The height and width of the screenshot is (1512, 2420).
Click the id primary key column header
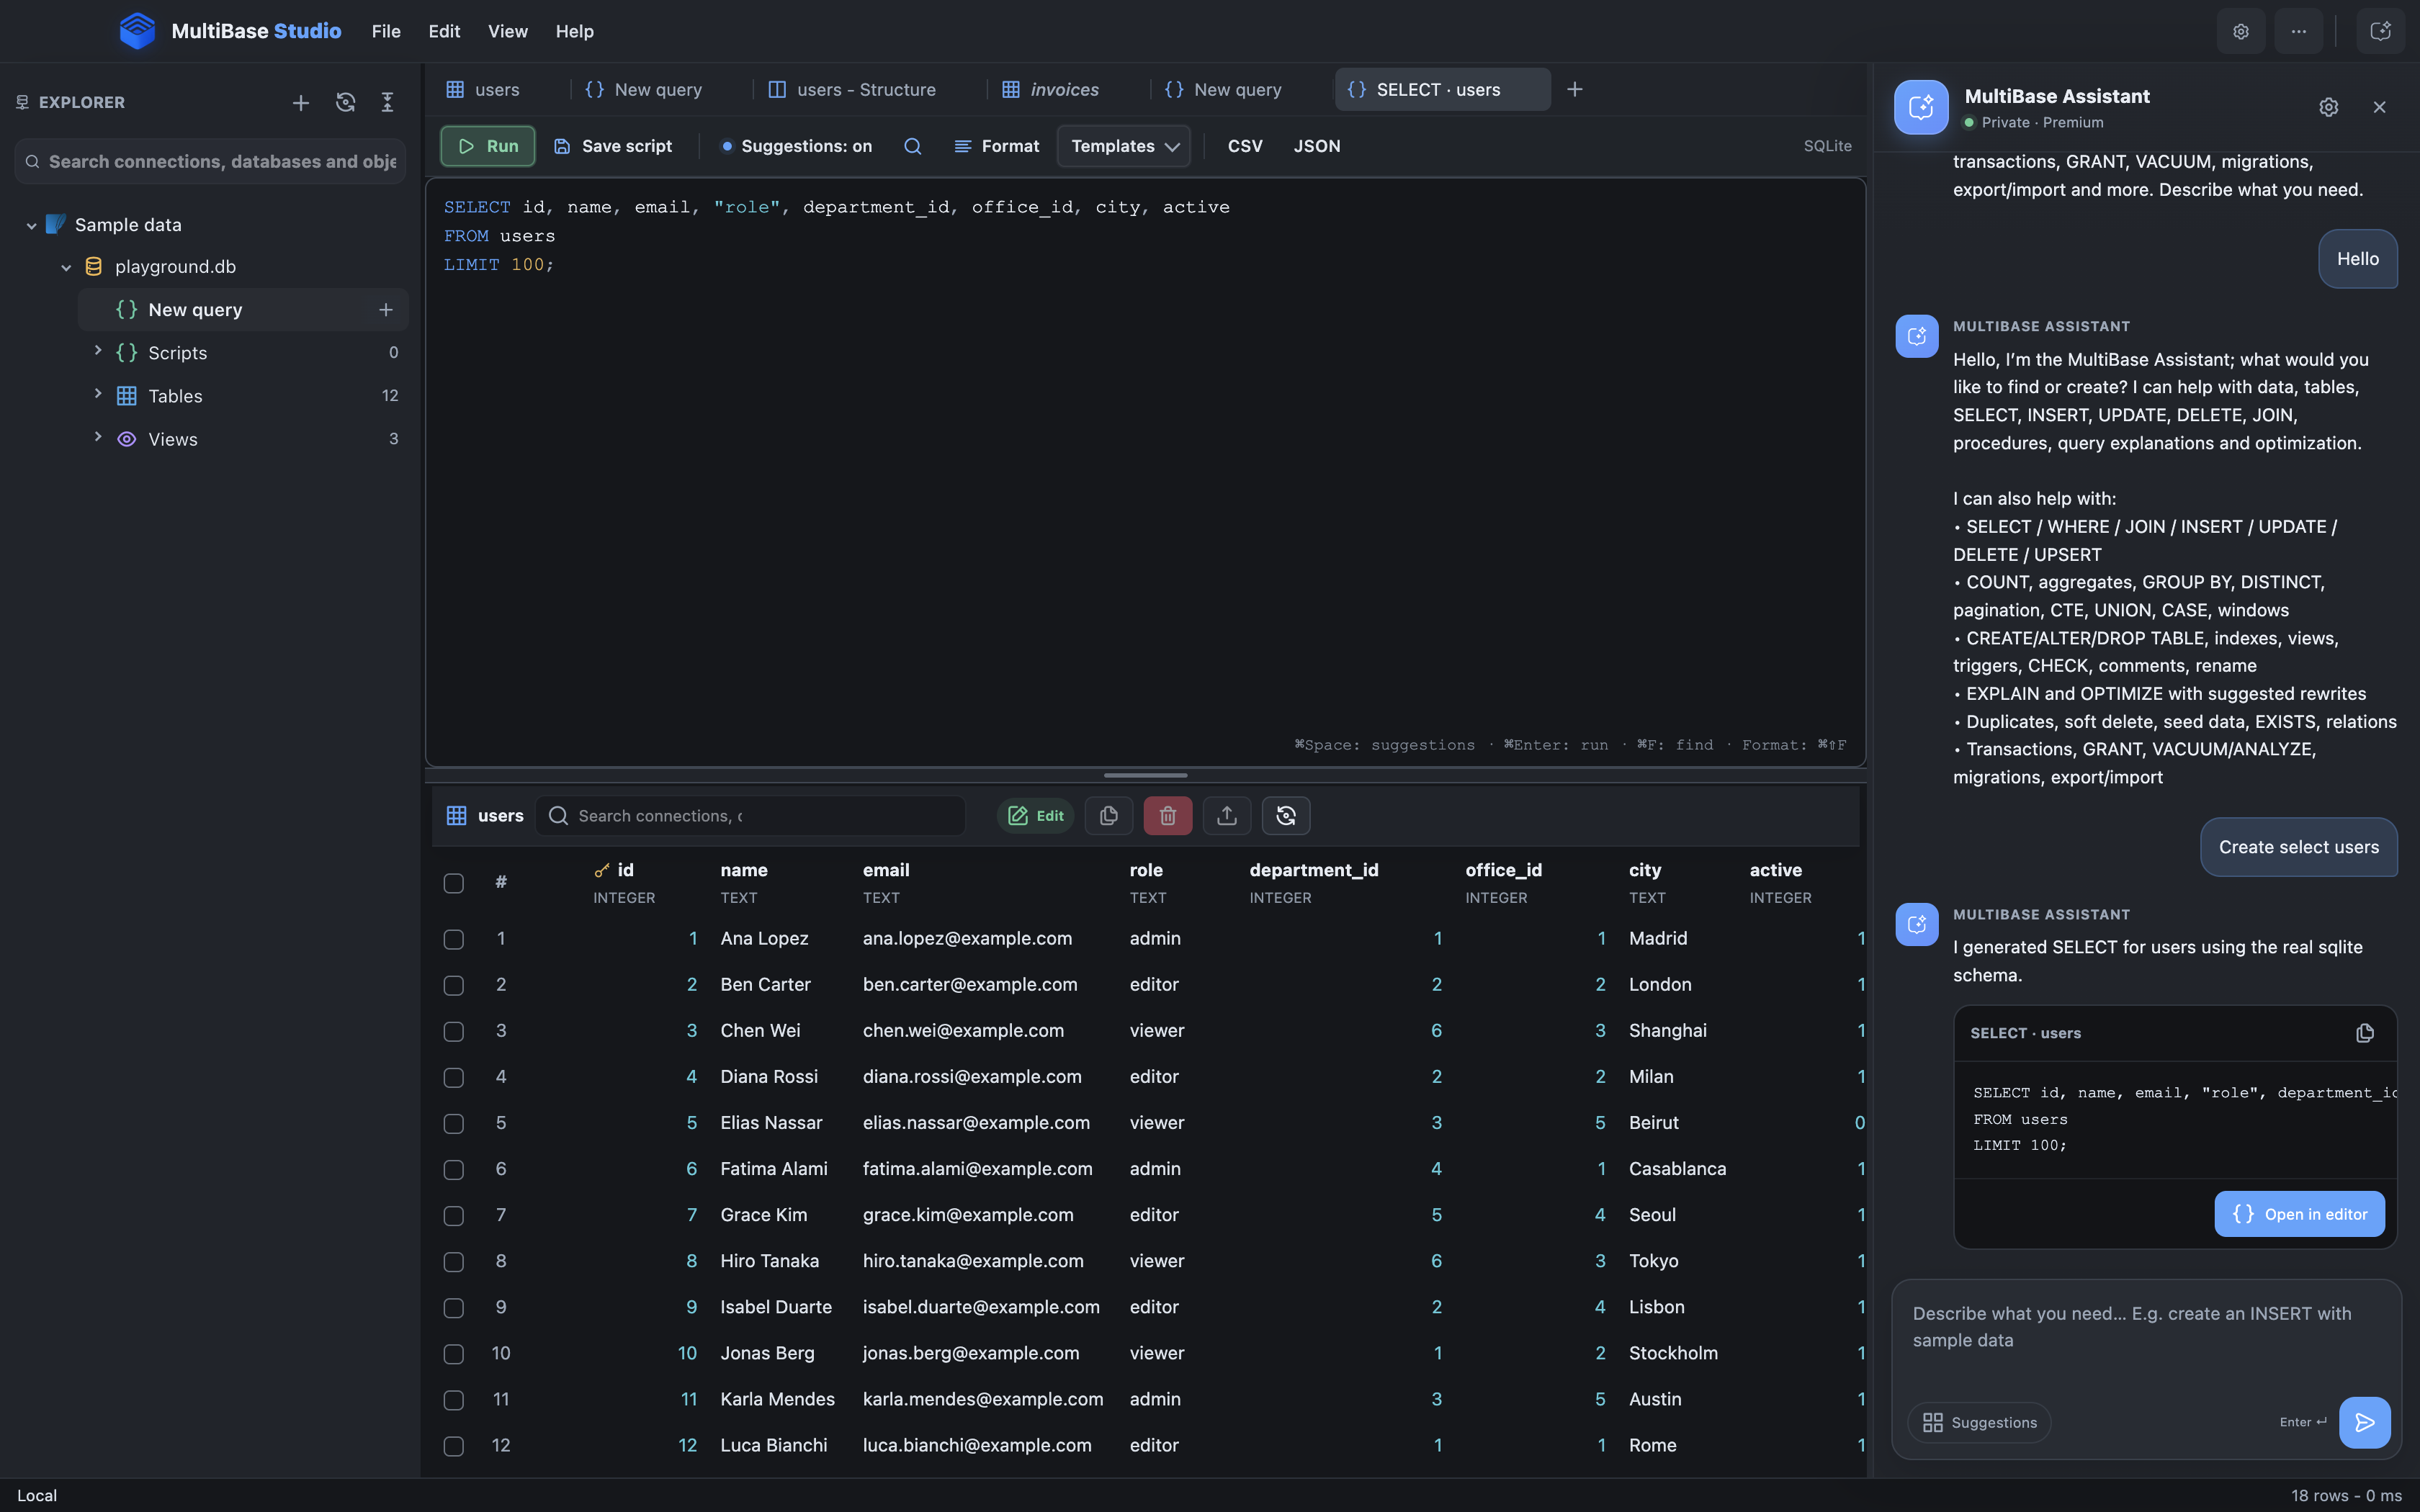point(624,882)
